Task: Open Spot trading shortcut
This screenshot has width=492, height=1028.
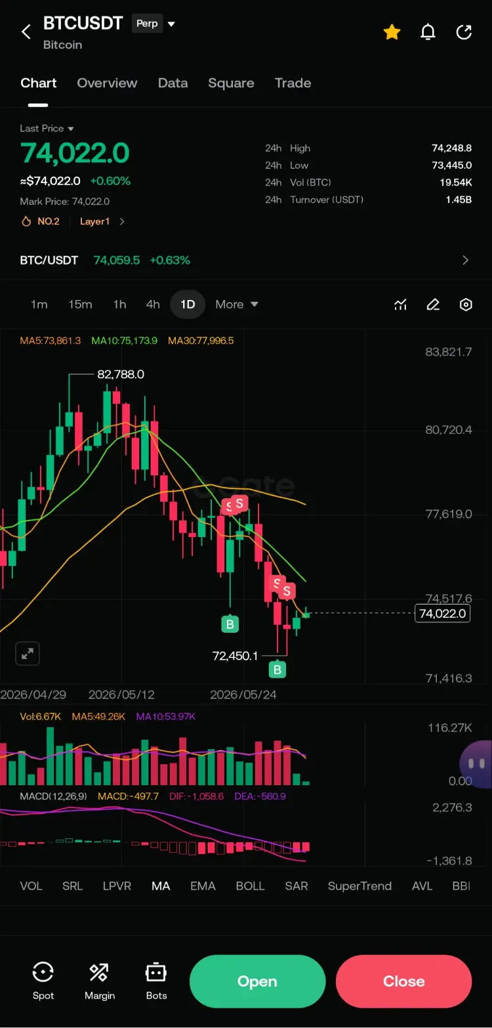Action: 43,981
